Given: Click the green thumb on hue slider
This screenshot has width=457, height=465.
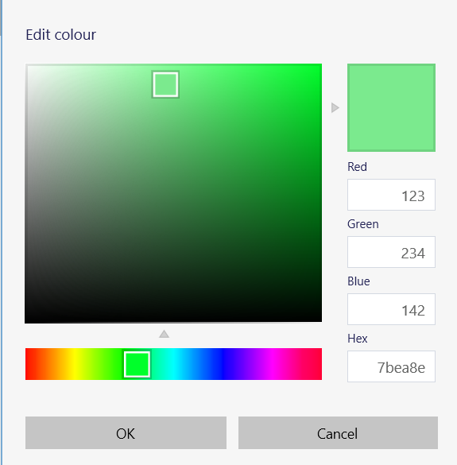Looking at the screenshot, I should click(137, 364).
